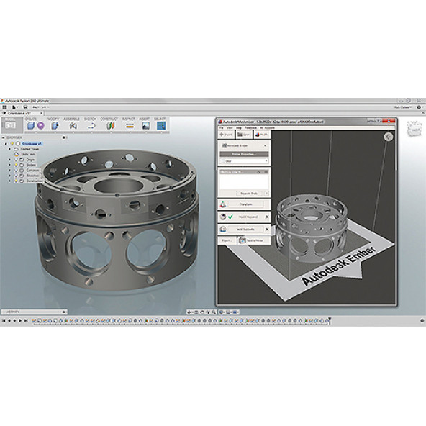Toggle the Browser panel pin dot

click(x=64, y=137)
